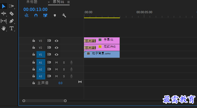Viewport: 197px width, 108px height.
Task: Select the Slip tool
Action: point(4,21)
